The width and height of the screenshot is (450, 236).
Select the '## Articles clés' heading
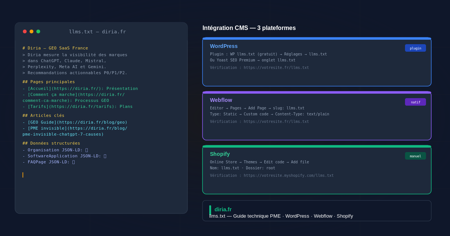click(43, 115)
